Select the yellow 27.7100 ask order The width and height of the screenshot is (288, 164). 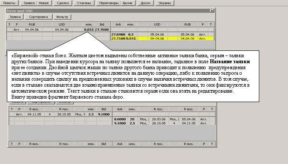(118, 38)
